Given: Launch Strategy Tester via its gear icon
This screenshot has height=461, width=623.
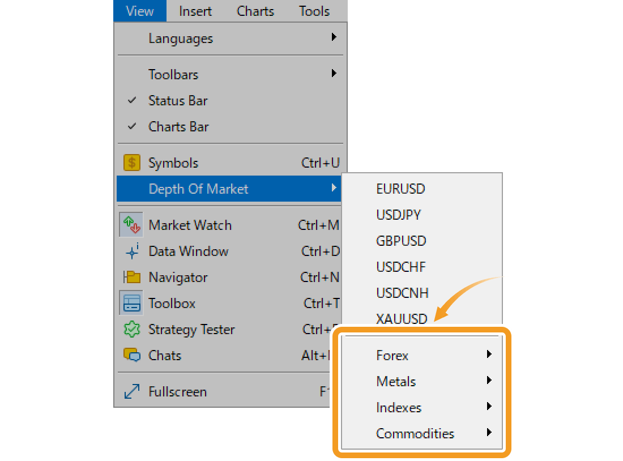Looking at the screenshot, I should tap(131, 329).
